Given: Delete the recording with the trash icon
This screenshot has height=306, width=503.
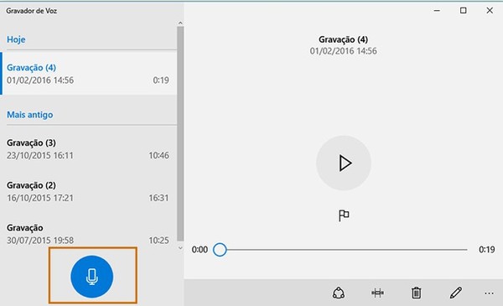Looking at the screenshot, I should pyautogui.click(x=417, y=293).
